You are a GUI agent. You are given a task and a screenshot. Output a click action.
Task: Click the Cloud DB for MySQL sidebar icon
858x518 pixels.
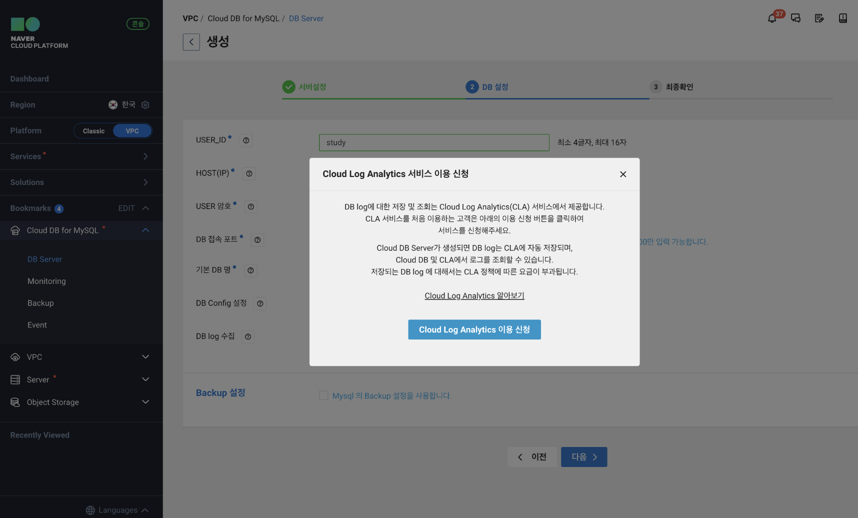coord(15,230)
